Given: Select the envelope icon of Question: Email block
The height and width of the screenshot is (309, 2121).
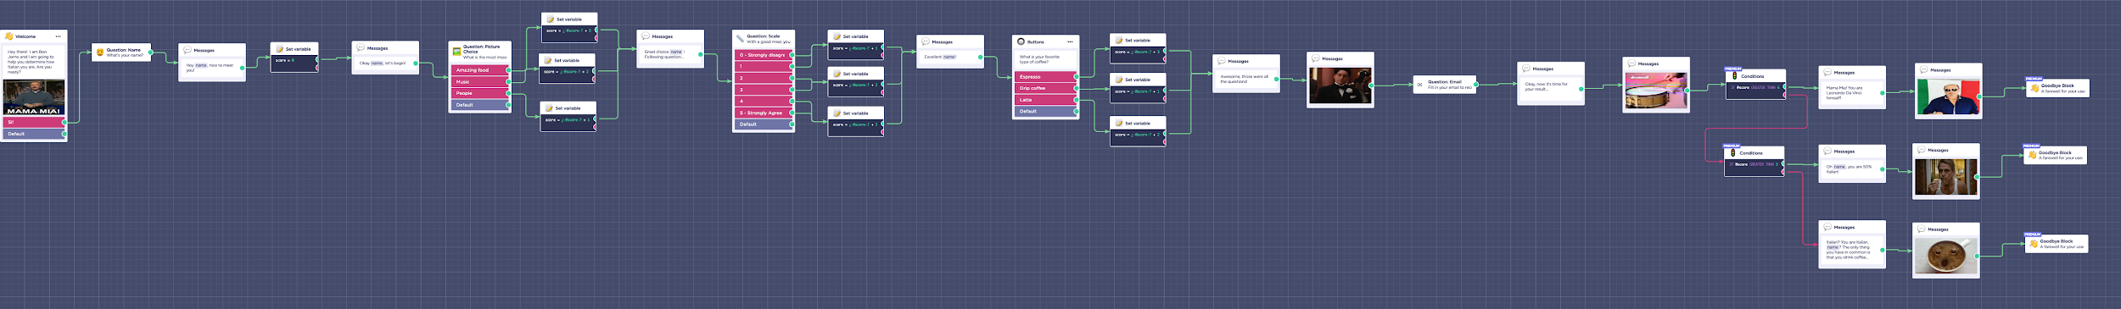Looking at the screenshot, I should coord(1419,85).
